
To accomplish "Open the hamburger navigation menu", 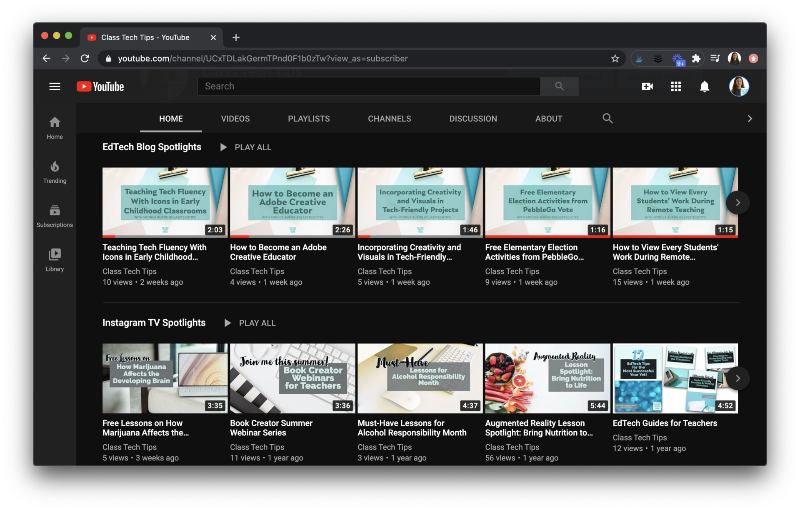I will tap(55, 86).
